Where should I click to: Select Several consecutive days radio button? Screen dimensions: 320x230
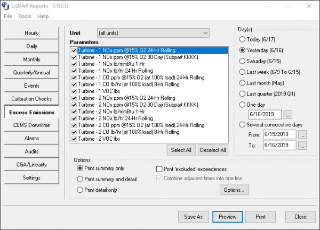click(x=244, y=124)
